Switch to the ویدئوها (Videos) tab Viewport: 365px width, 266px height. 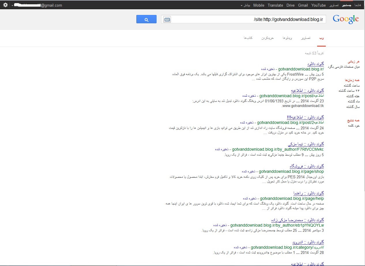pos(287,38)
